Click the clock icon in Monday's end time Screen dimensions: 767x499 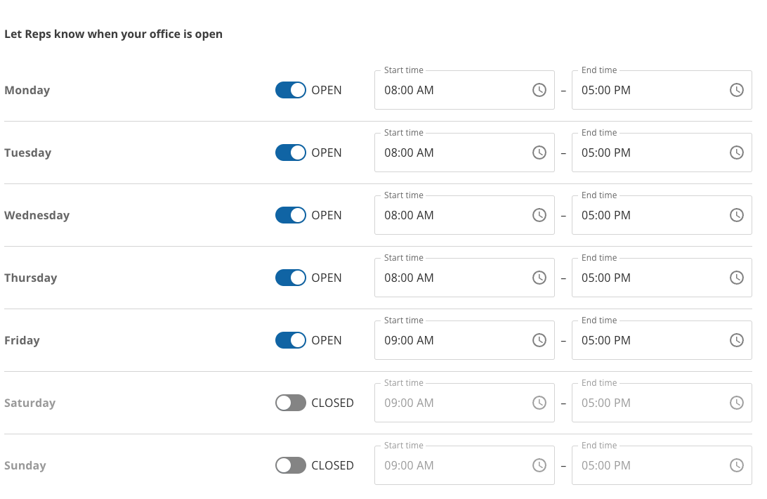[736, 90]
